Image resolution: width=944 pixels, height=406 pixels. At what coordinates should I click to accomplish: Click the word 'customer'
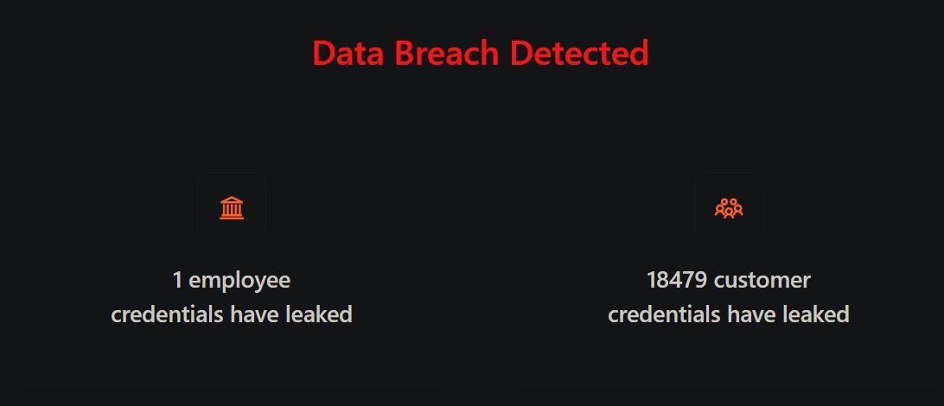762,280
